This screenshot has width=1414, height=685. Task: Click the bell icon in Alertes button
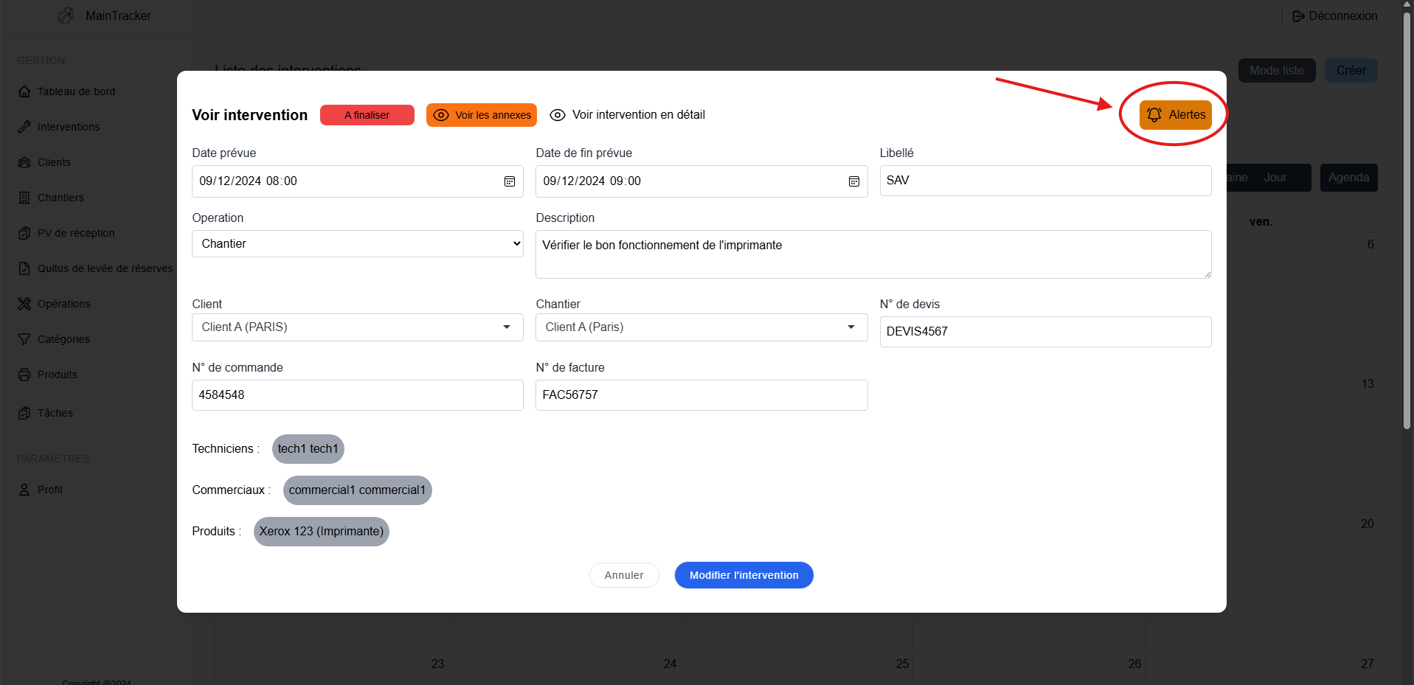1154,115
